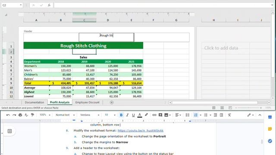Open text alignment options

click(x=178, y=115)
